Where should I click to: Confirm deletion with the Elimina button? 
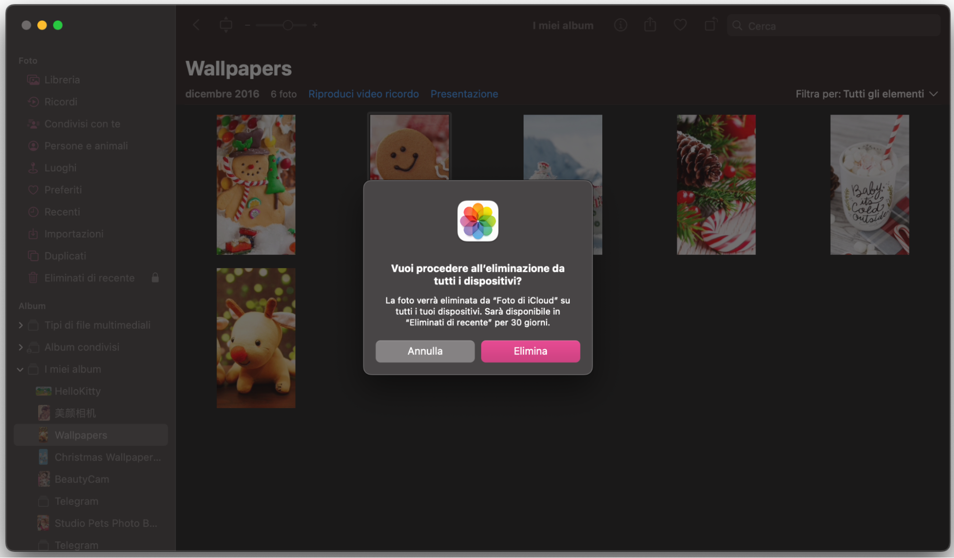point(530,351)
